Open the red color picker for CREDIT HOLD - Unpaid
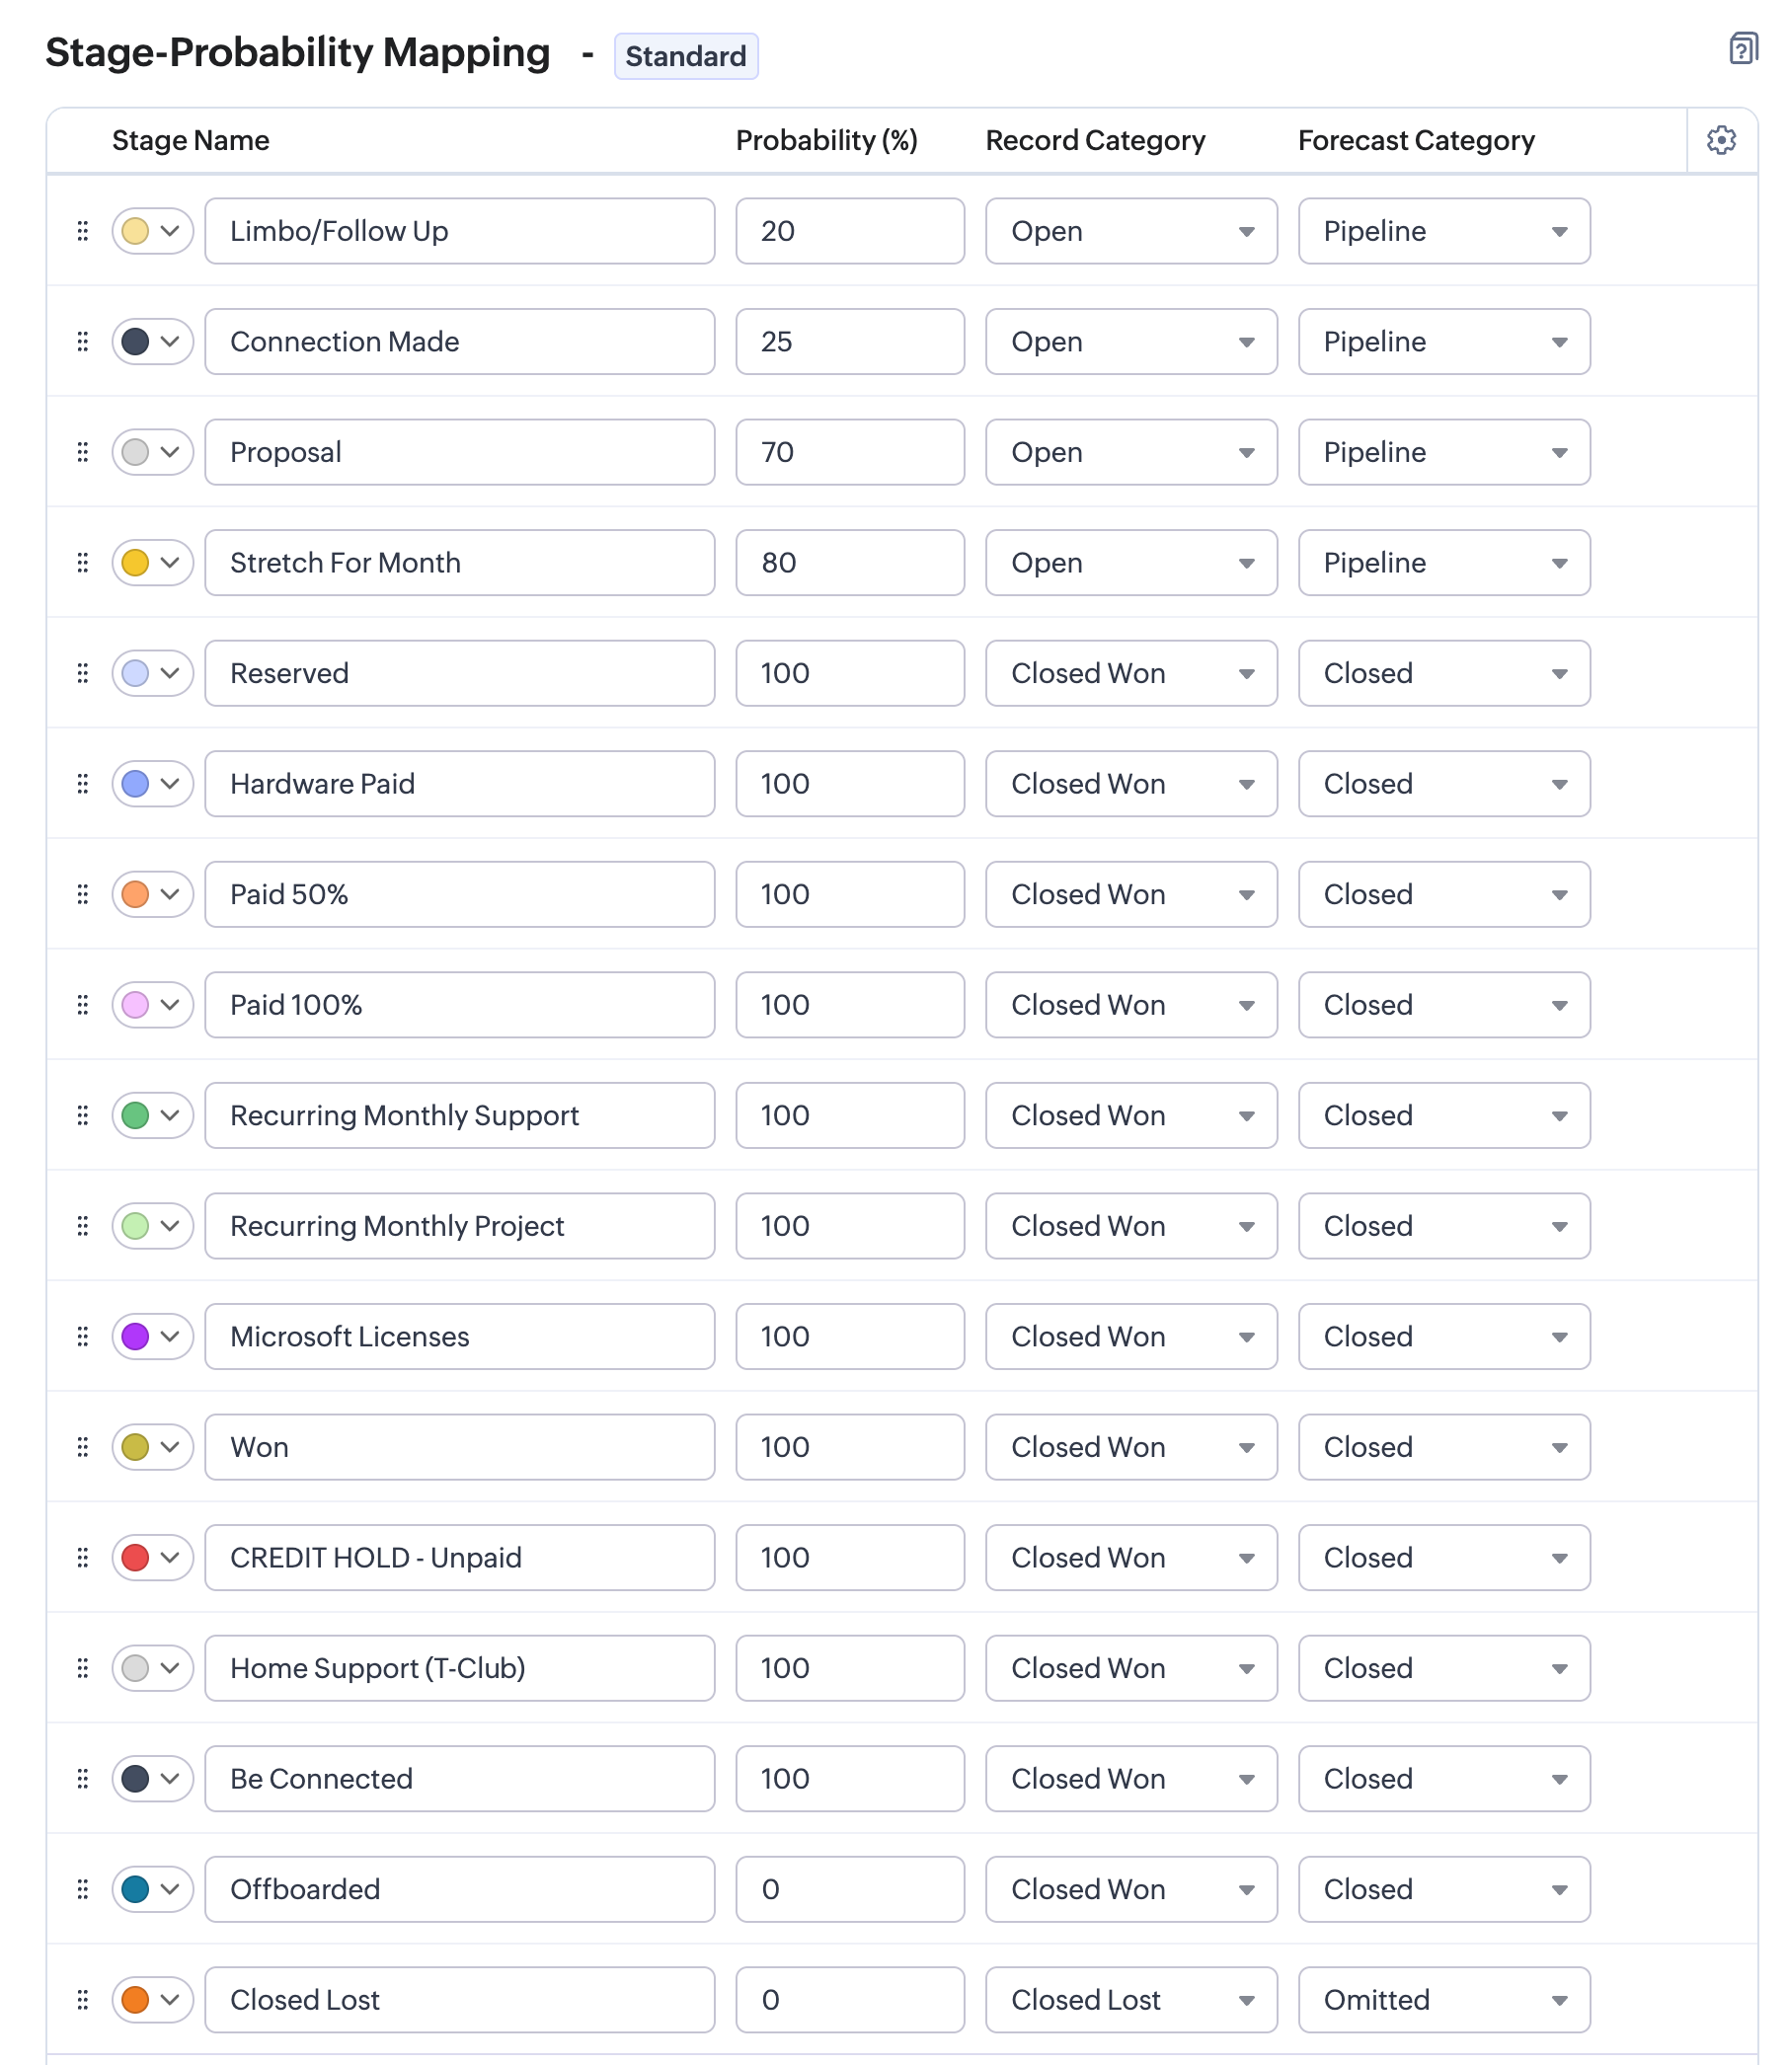This screenshot has width=1787, height=2065. click(x=152, y=1558)
